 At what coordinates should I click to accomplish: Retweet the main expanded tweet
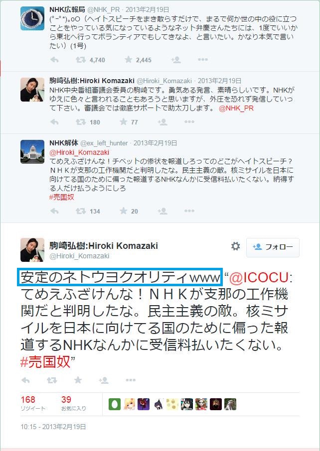coord(52,380)
